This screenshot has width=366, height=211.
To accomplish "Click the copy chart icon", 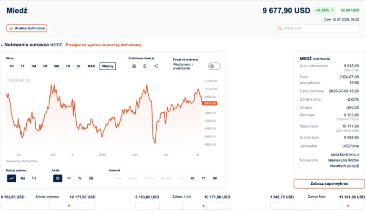I will click(x=145, y=66).
